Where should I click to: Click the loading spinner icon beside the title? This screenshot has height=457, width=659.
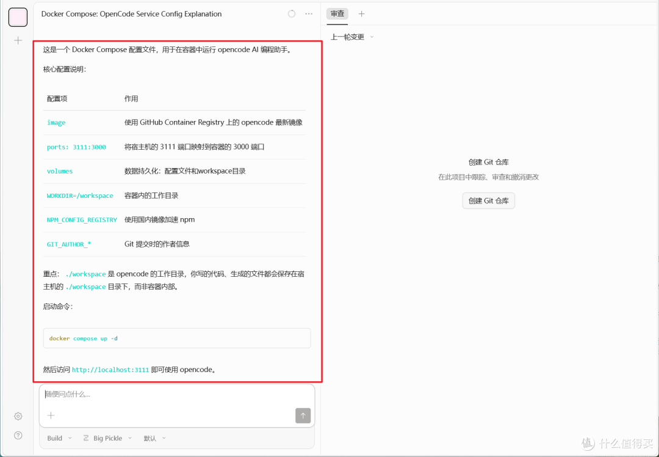pyautogui.click(x=292, y=14)
